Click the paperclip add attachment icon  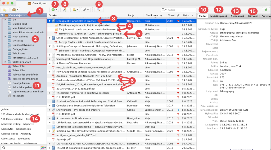click(85, 10)
